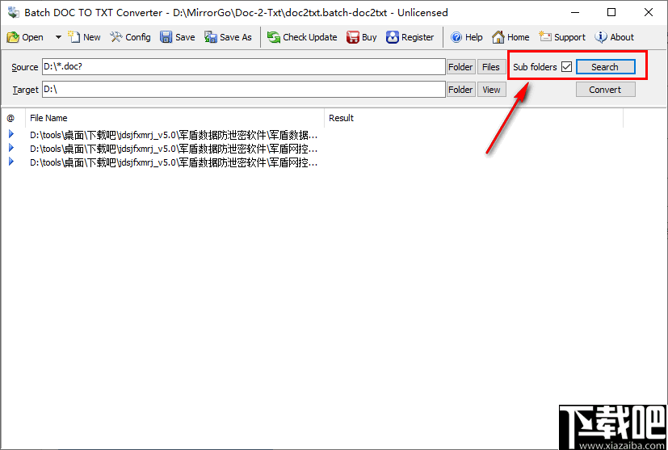Maximize the converter window
This screenshot has width=668, height=450.
point(611,12)
